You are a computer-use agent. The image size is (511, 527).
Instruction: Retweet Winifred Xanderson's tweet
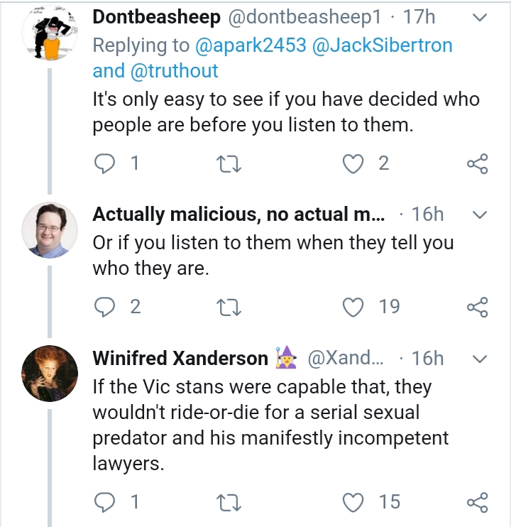coord(229,502)
